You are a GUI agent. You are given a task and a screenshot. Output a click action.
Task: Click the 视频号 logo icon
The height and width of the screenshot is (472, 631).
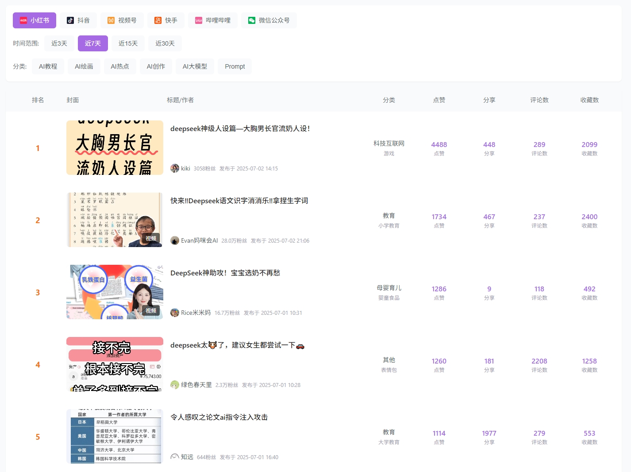point(111,20)
